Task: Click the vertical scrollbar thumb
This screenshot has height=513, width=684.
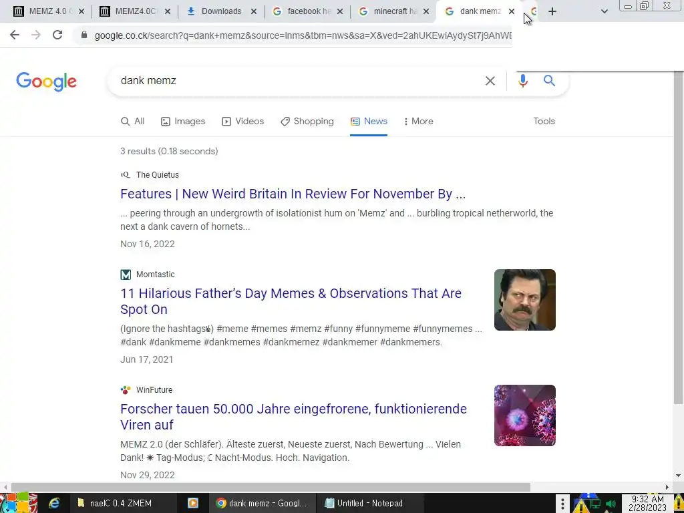Action: point(678,238)
